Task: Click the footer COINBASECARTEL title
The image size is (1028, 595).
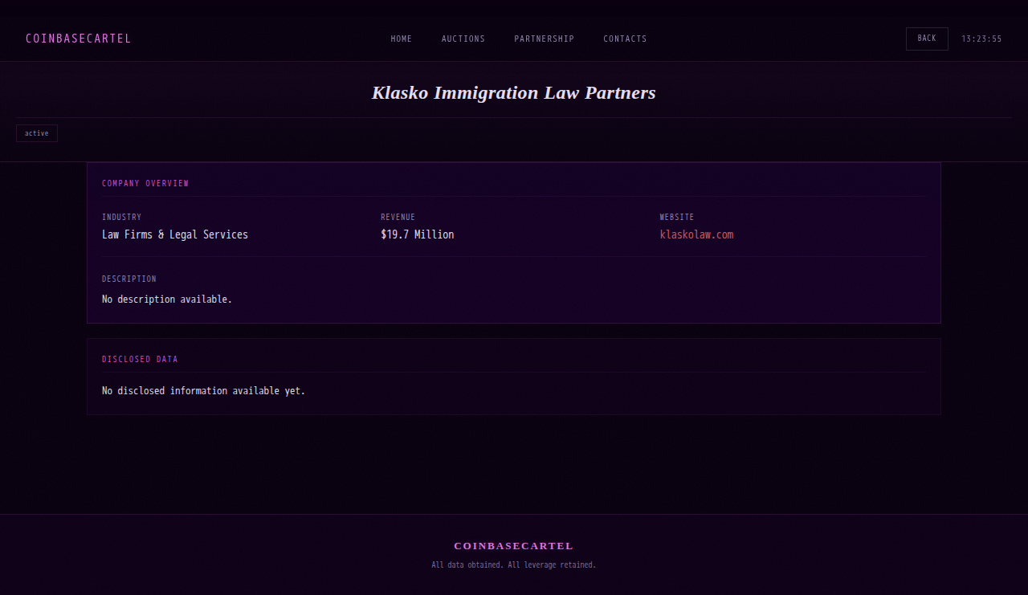Action: (514, 546)
